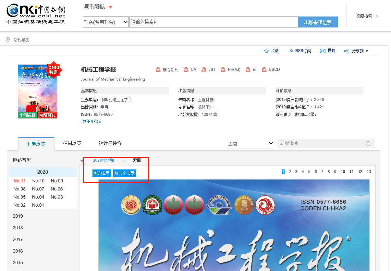This screenshot has width=391, height=271.
Task: Click the journal cover page image
Action: (234, 225)
